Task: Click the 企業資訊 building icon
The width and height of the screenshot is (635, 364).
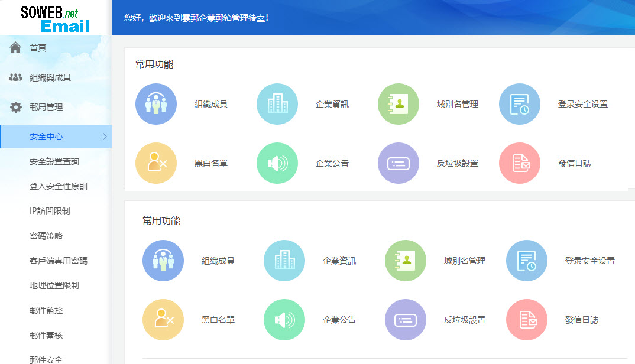Action: (x=277, y=103)
